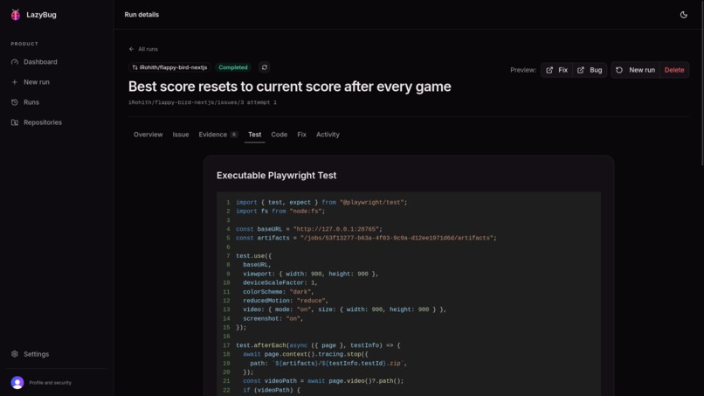704x396 pixels.
Task: Click the rerun circular arrow icon
Action: coord(619,70)
